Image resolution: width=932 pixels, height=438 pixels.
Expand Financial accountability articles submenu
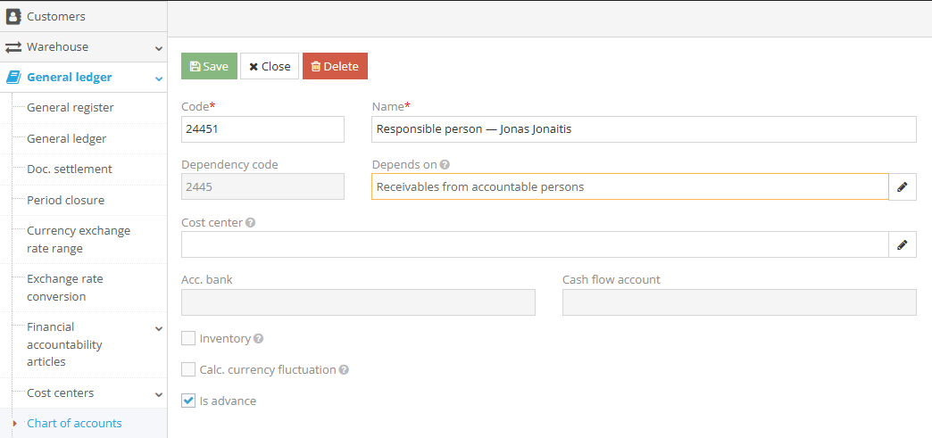(158, 328)
